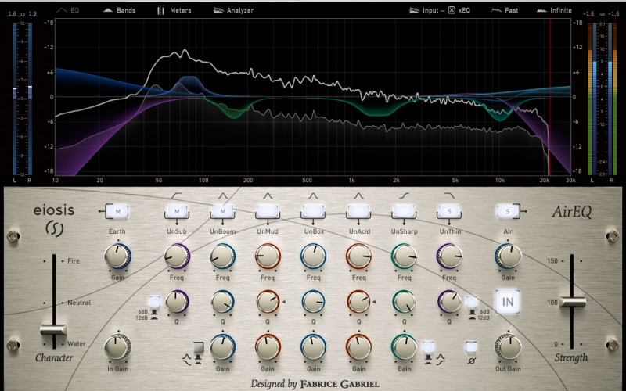Screen dimensions: 626x391
Task: Toggle the xEQ analyzer source
Action: point(459,10)
